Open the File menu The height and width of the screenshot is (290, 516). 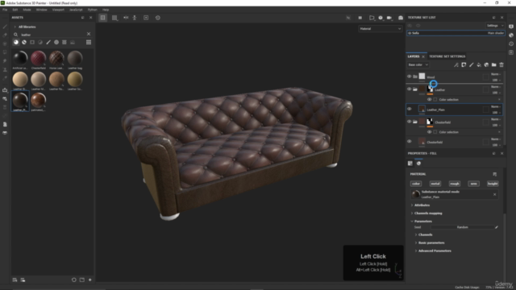(5, 10)
